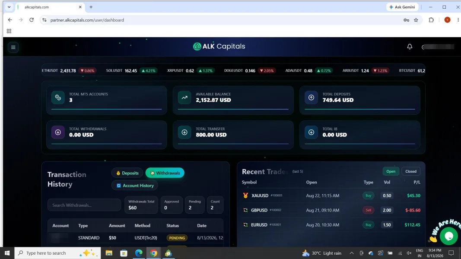Open the weather widget 30°C Light rain
This screenshot has width=461, height=259.
pos(322,253)
